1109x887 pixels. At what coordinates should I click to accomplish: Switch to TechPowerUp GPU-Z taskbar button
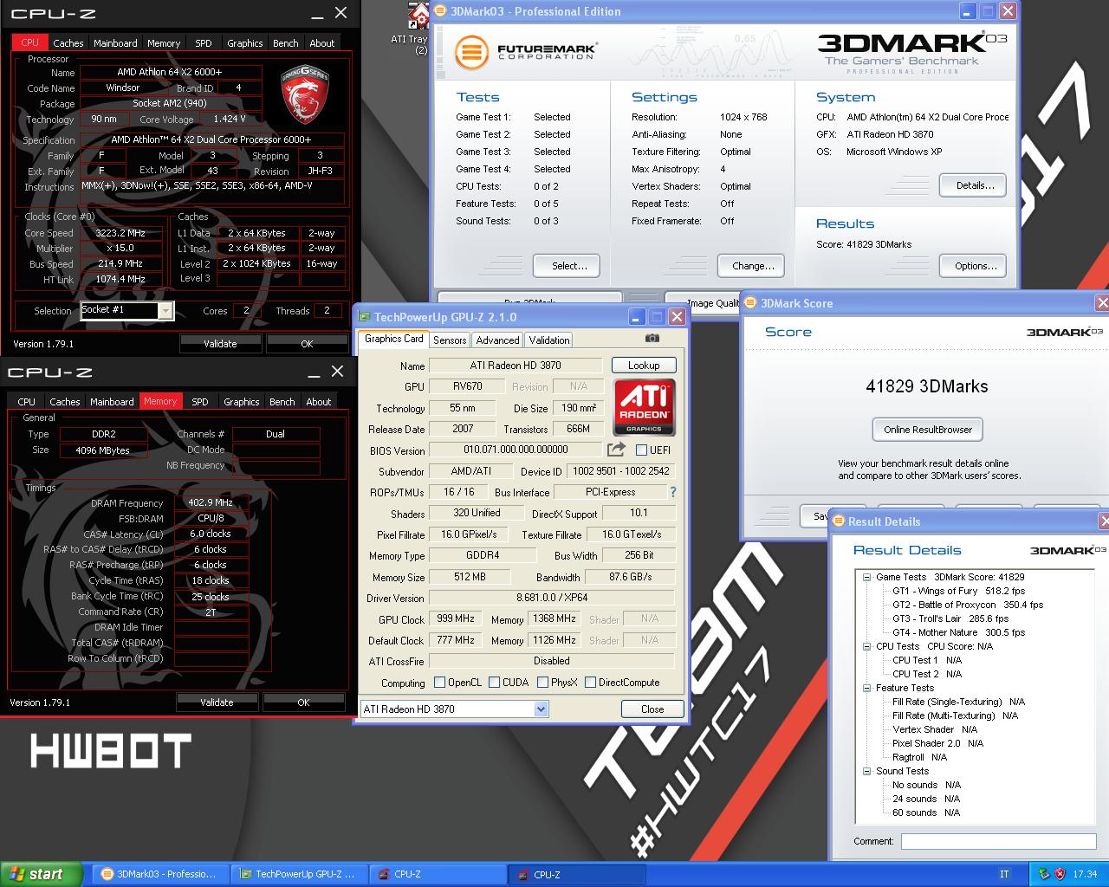(297, 874)
